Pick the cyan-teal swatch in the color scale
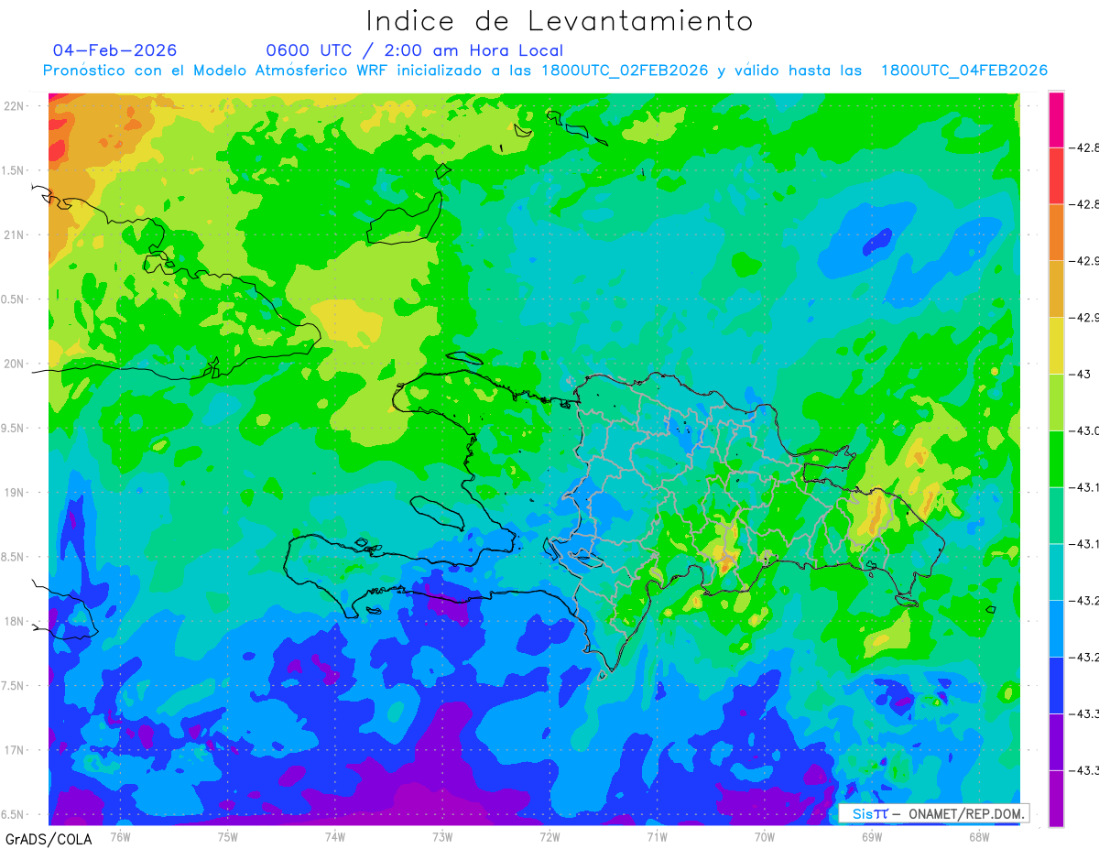This screenshot has height=849, width=1099. (x=1056, y=571)
